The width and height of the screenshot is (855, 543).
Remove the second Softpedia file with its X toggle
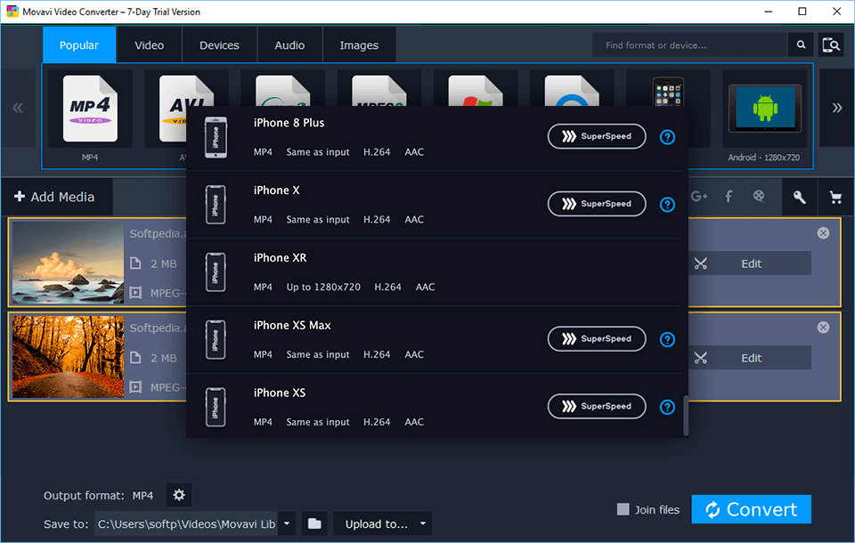coord(823,327)
